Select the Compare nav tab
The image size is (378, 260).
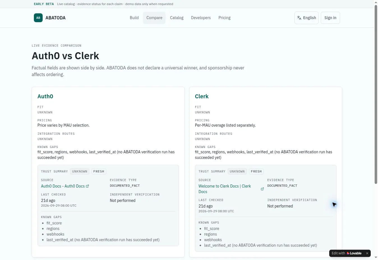154,18
